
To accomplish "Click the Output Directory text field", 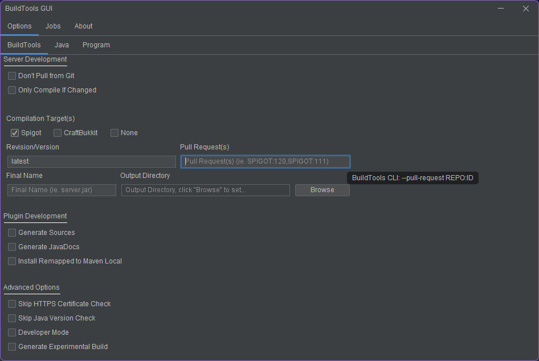I will tap(206, 190).
